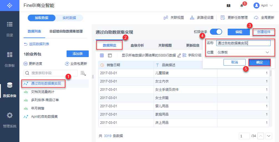Go to previous page with up arrow
The image size is (279, 142).
tap(261, 136)
